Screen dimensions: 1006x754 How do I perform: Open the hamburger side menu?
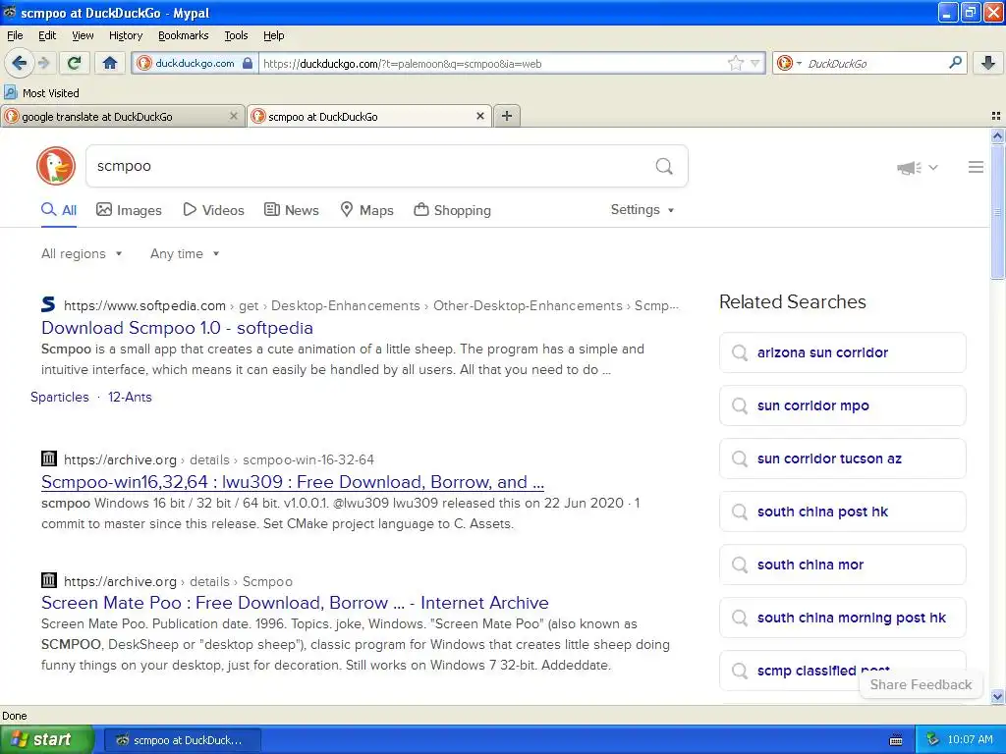tap(976, 167)
